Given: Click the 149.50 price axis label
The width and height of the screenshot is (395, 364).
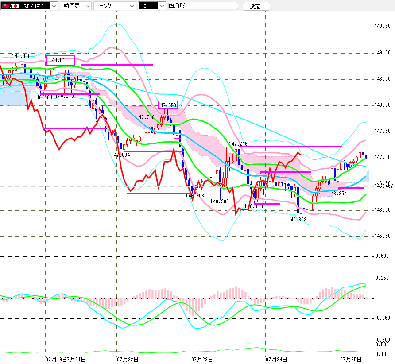Looking at the screenshot, I should [383, 26].
